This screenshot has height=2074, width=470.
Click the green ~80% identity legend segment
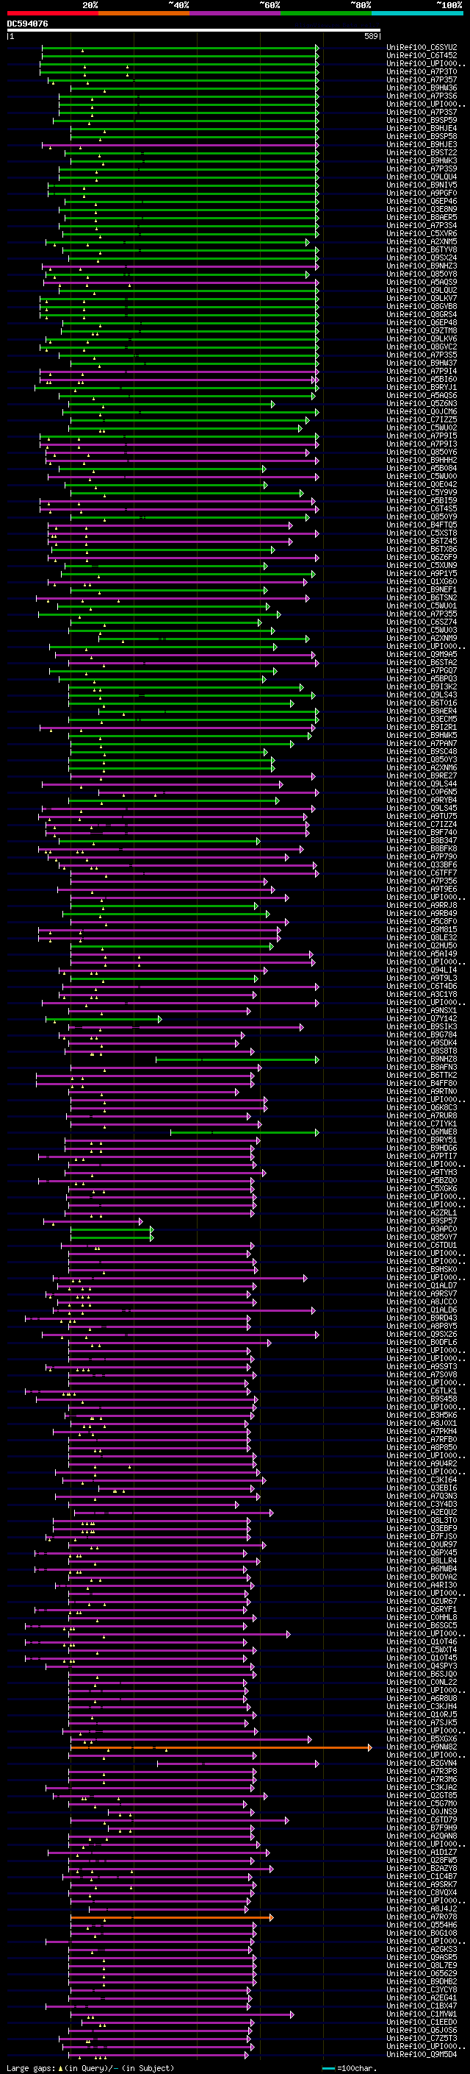click(326, 13)
